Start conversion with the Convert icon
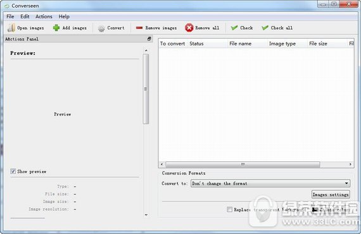This screenshot has width=361, height=234. [101, 28]
